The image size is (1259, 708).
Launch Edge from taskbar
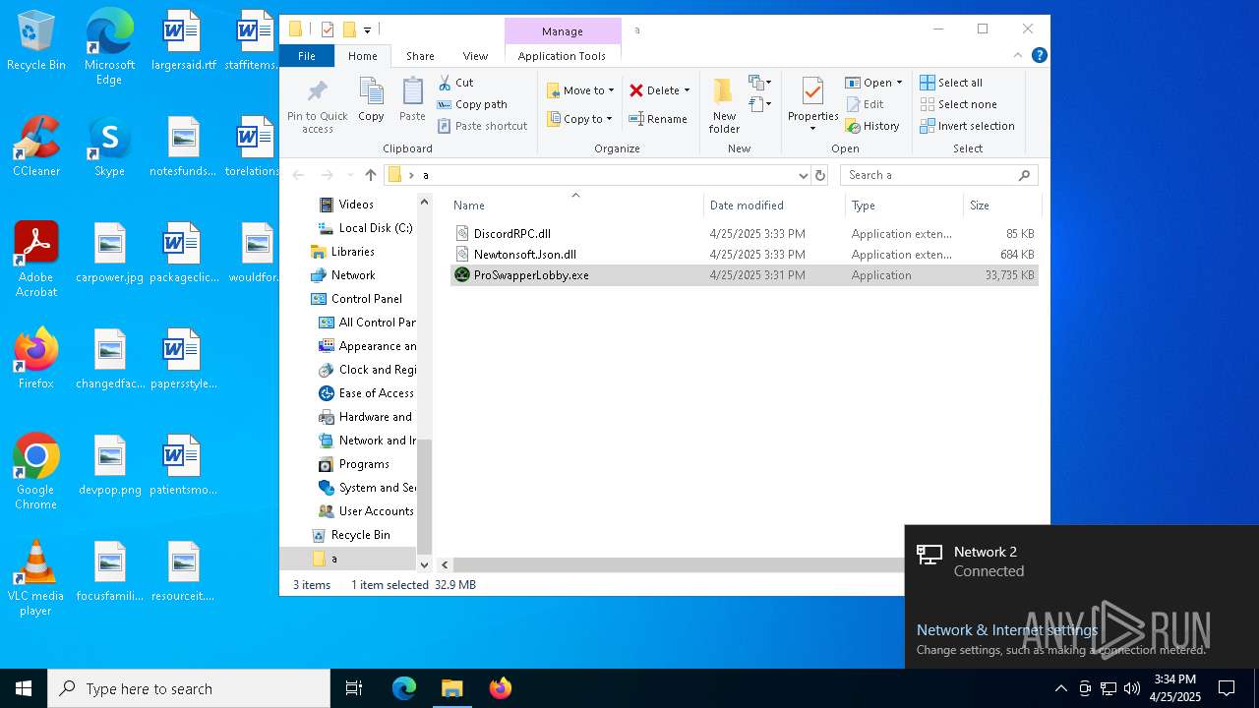(404, 688)
